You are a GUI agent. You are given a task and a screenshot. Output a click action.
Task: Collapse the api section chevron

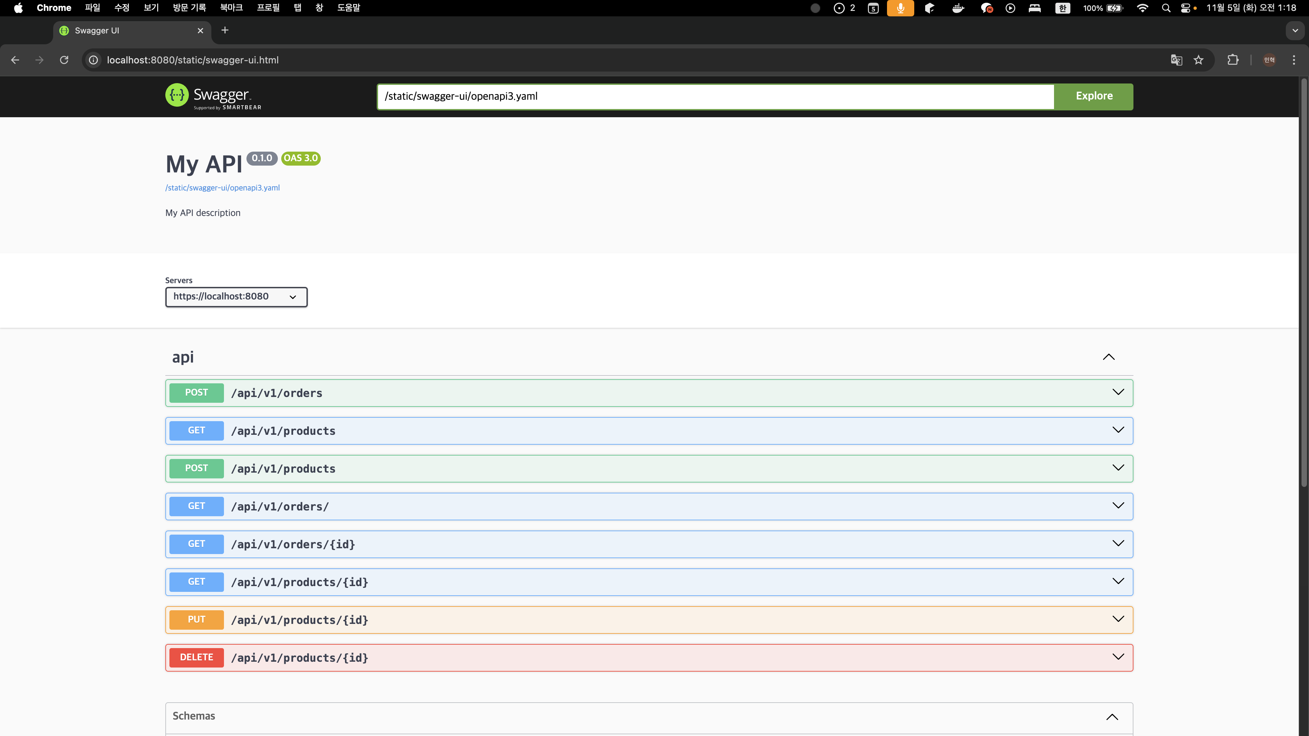(x=1109, y=357)
